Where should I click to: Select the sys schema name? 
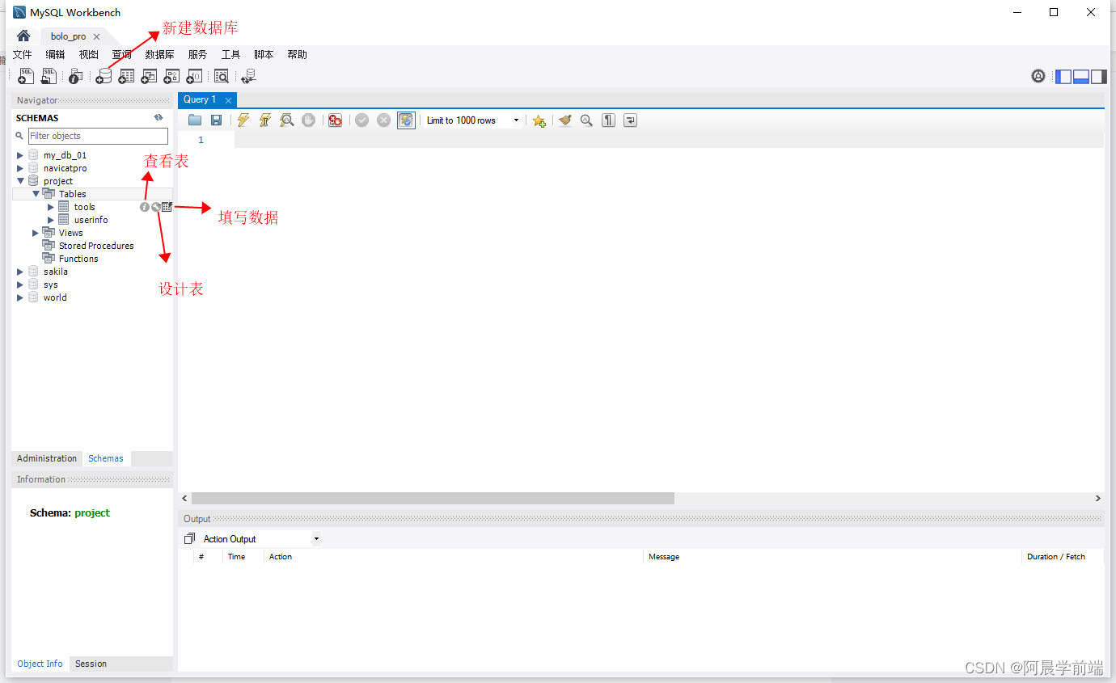[x=51, y=285]
